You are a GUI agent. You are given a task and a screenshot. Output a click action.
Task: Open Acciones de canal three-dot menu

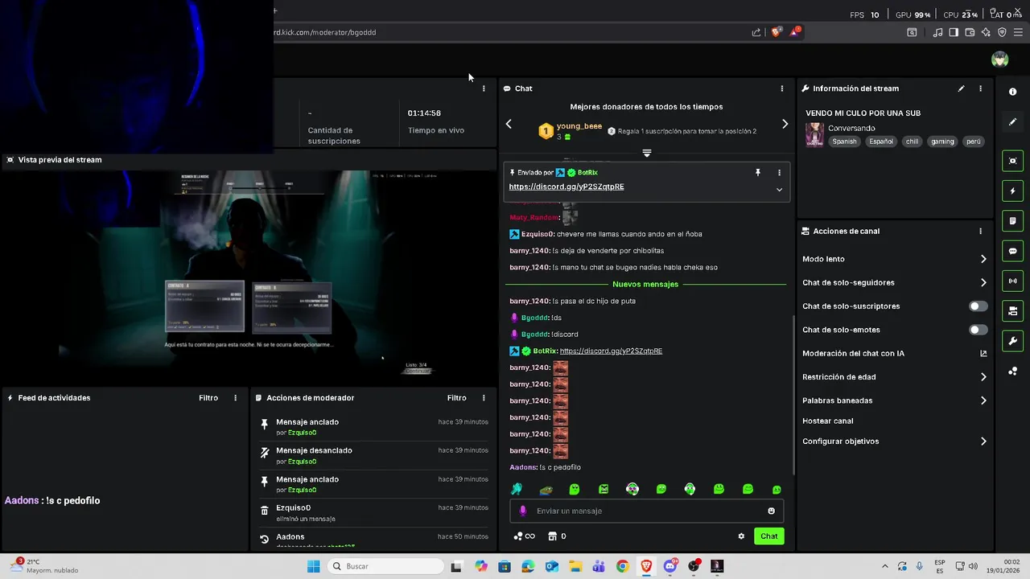tap(980, 231)
